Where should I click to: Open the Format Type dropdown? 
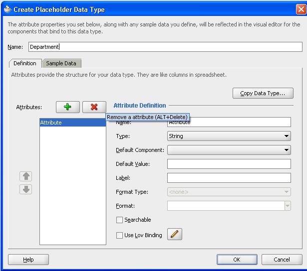point(229,192)
